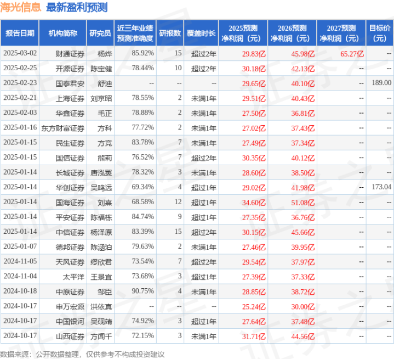Screen dimensions: 394x359
Task: Click the 2025-03-02 report date
Action: pos(20,53)
